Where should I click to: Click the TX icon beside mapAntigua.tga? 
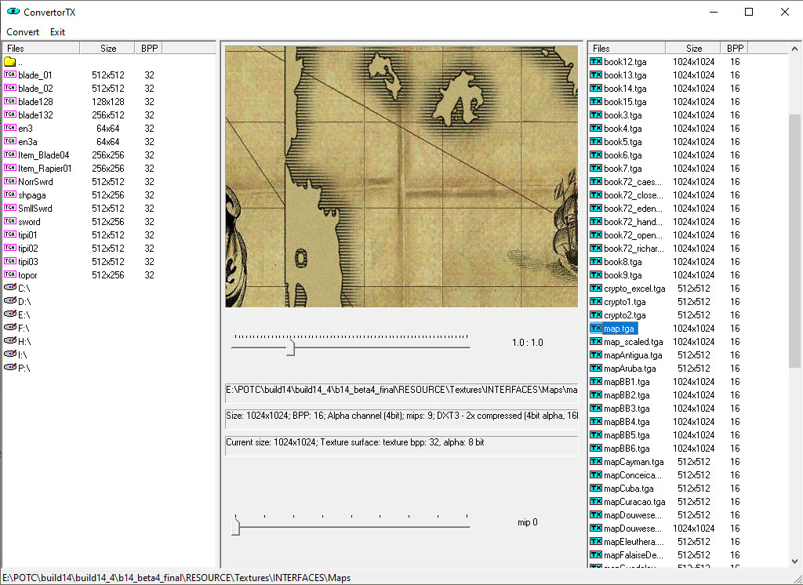click(596, 354)
